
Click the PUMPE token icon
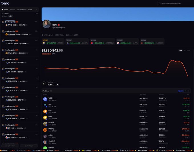point(45,130)
